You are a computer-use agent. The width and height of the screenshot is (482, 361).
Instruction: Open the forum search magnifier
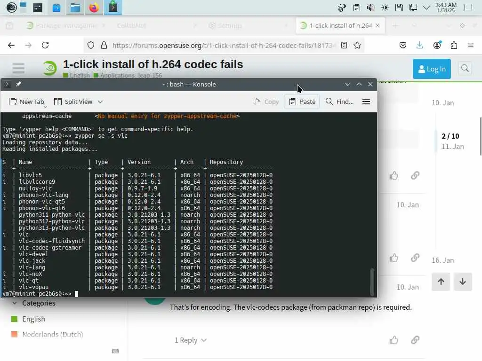pyautogui.click(x=465, y=68)
